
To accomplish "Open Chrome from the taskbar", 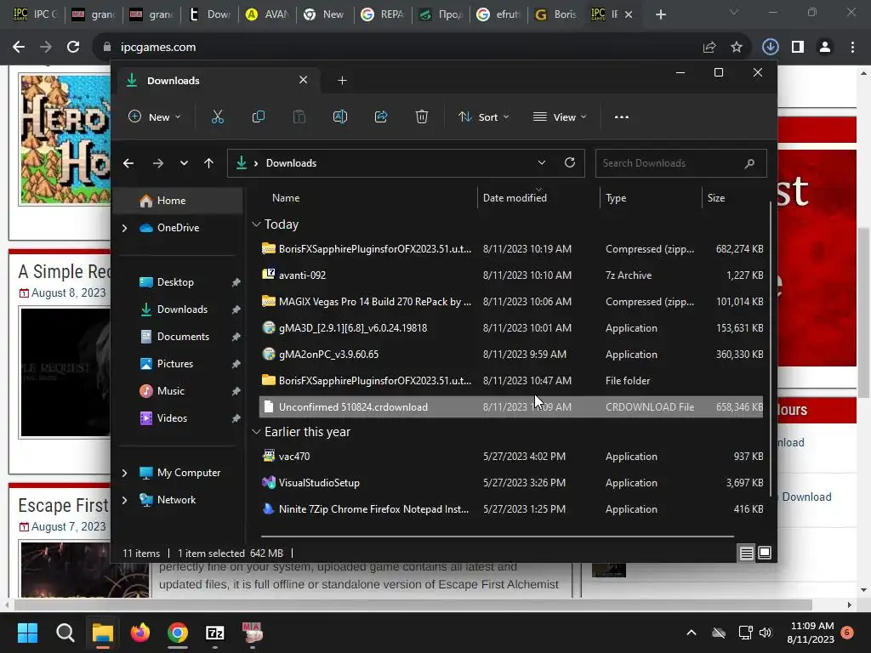I will point(178,633).
